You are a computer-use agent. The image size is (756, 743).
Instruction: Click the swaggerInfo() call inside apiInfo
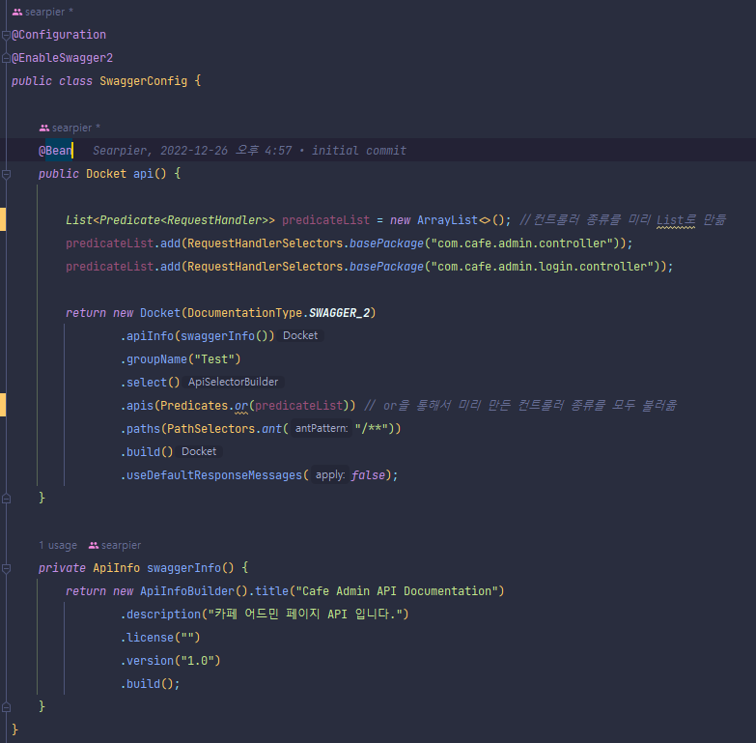224,336
